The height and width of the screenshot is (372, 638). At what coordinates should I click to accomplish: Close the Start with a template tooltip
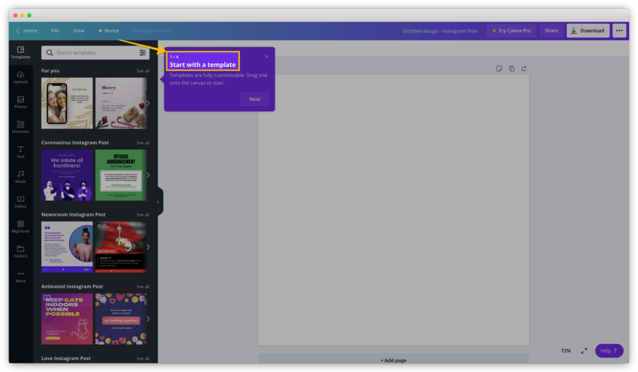pos(267,57)
